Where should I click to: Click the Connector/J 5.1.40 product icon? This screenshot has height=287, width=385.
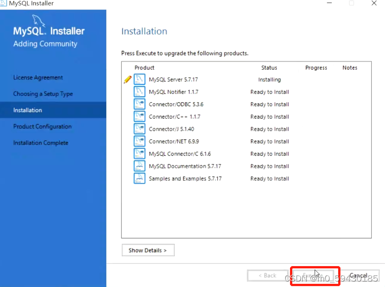coord(140,129)
